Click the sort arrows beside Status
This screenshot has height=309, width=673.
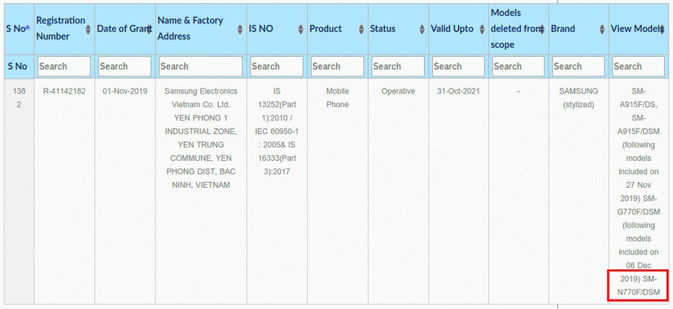422,28
